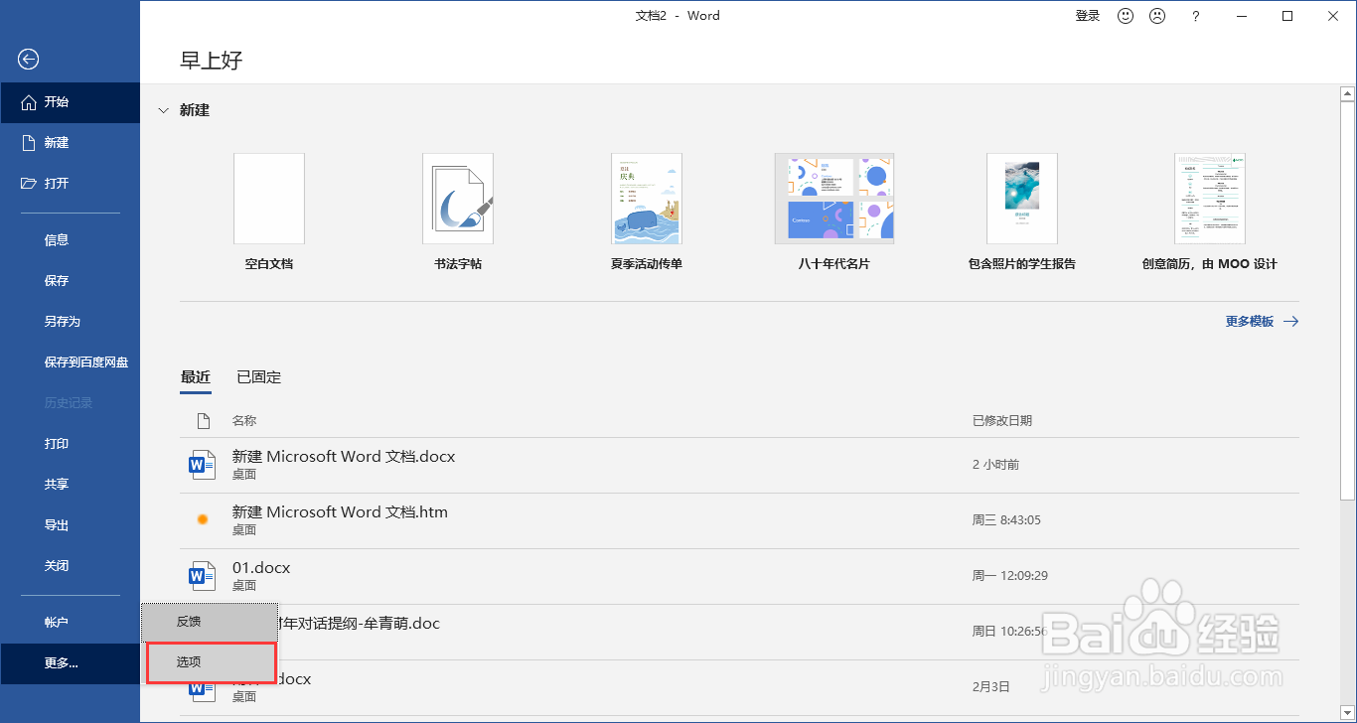Collapse the 新建 section chevron
This screenshot has width=1357, height=723.
click(164, 111)
